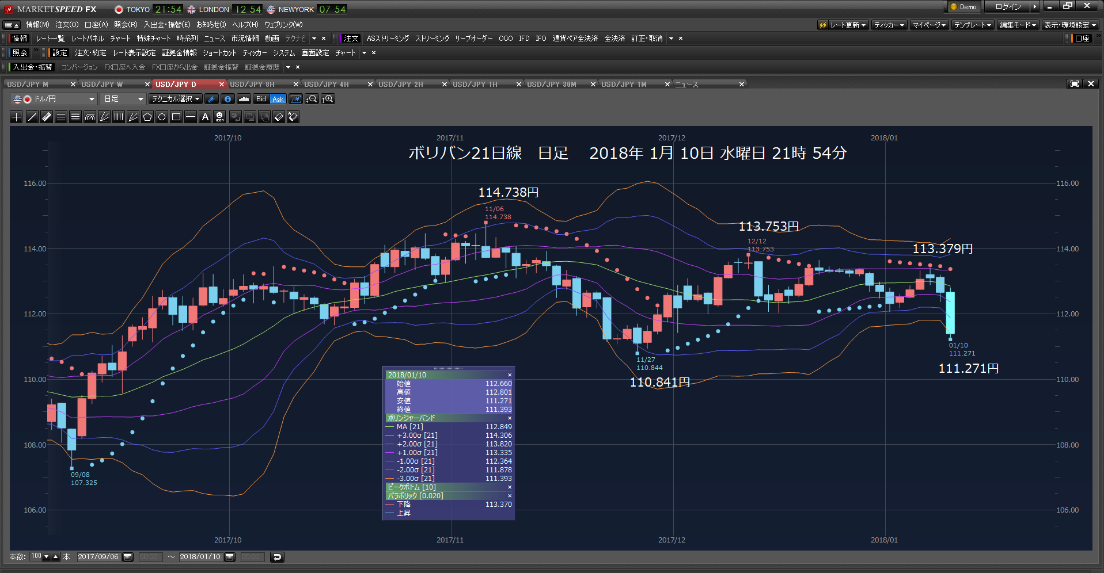1104x573 pixels.
Task: Select the crosshair cursor drawing tool
Action: 17,117
